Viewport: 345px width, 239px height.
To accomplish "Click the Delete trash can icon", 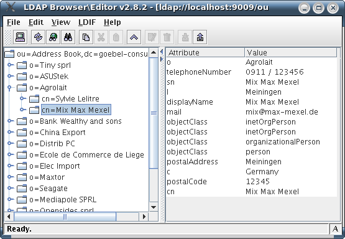I will point(167,37).
